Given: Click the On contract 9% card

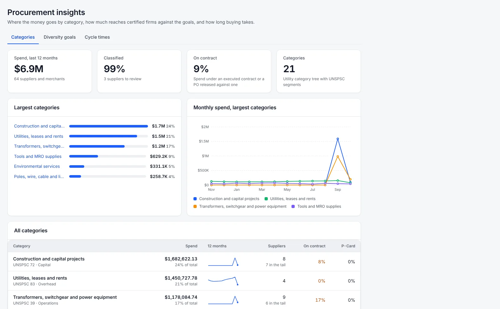Looking at the screenshot, I should 229,71.
